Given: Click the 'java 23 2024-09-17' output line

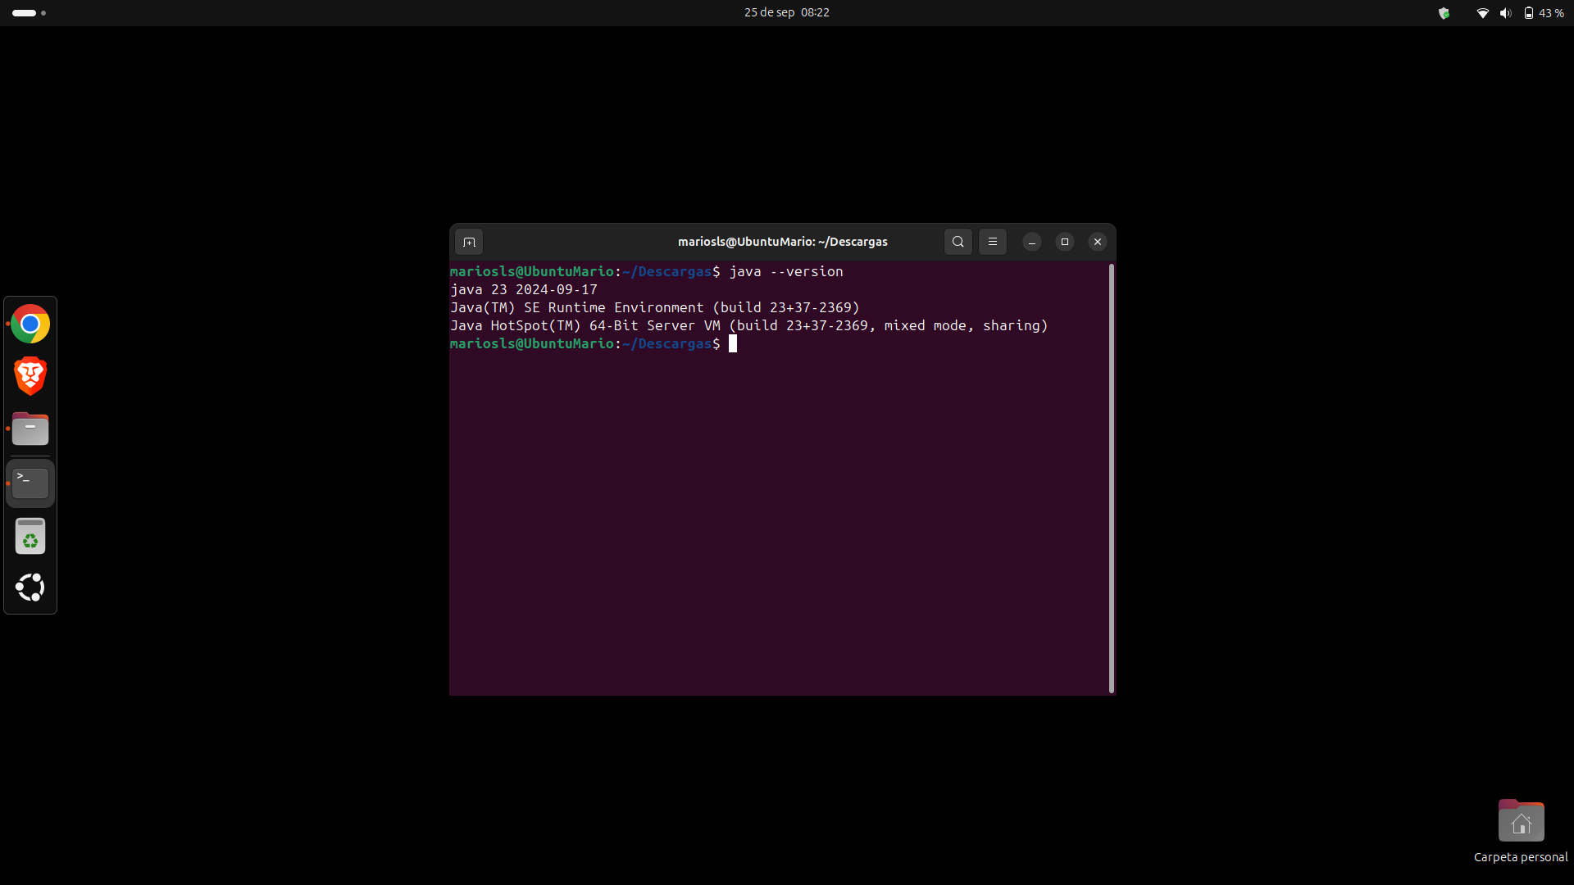Looking at the screenshot, I should coord(524,289).
